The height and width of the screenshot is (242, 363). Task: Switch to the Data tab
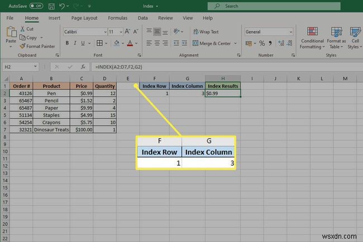(x=142, y=18)
